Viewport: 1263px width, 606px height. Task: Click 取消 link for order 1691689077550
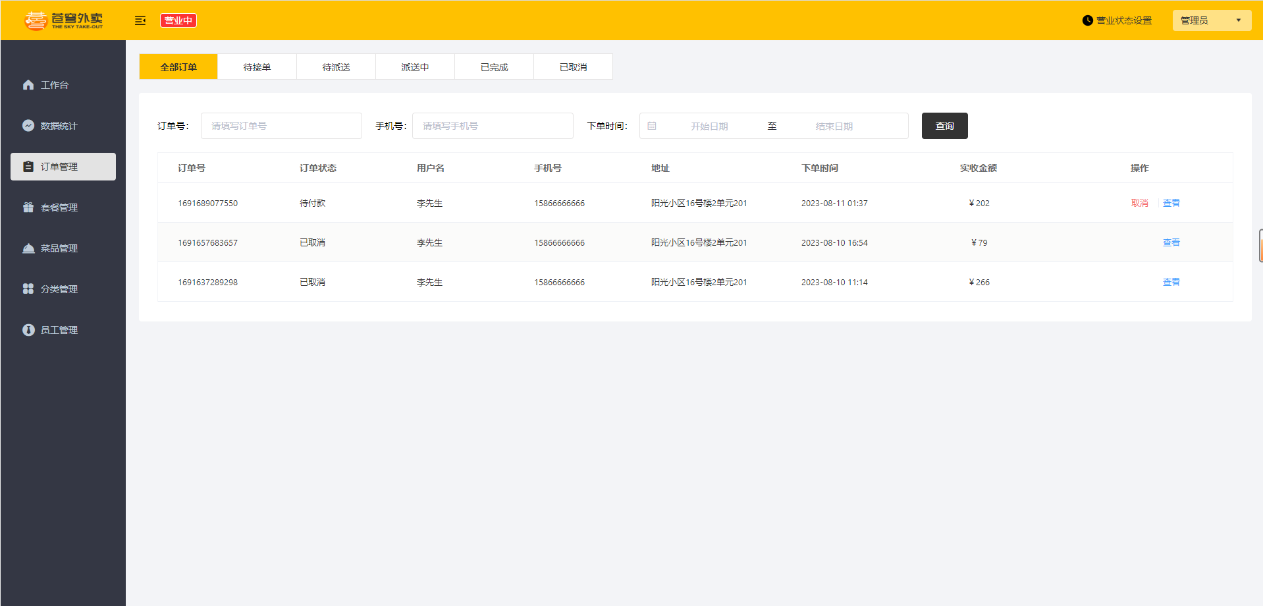(1140, 203)
